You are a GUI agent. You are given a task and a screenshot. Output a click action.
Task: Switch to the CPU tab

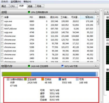[x=13, y=6]
